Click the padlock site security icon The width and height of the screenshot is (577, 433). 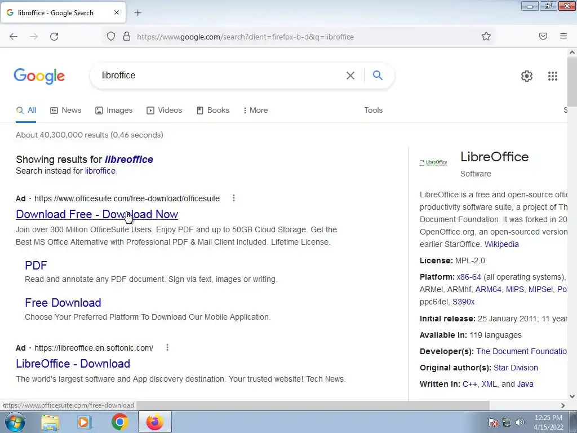(127, 37)
